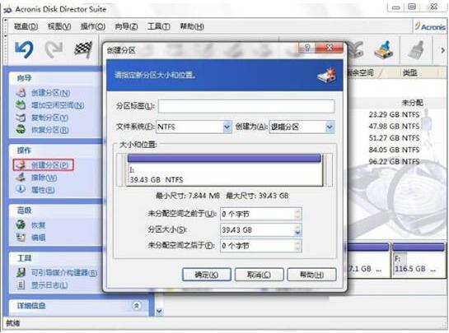This screenshot has width=449, height=333.
Task: Expand the toolbar overflow chevron
Action: click(x=442, y=50)
